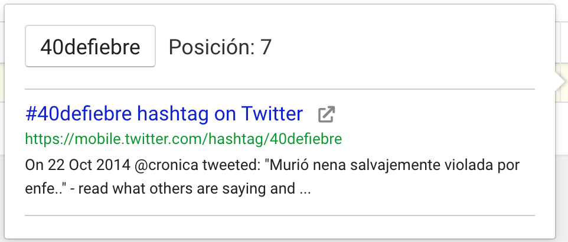Open the external link icon beside the title
The width and height of the screenshot is (568, 242).
[326, 115]
